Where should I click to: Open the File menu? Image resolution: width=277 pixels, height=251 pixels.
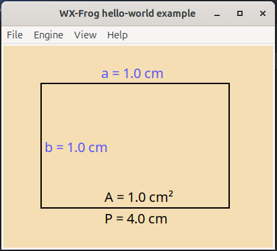[x=15, y=35]
